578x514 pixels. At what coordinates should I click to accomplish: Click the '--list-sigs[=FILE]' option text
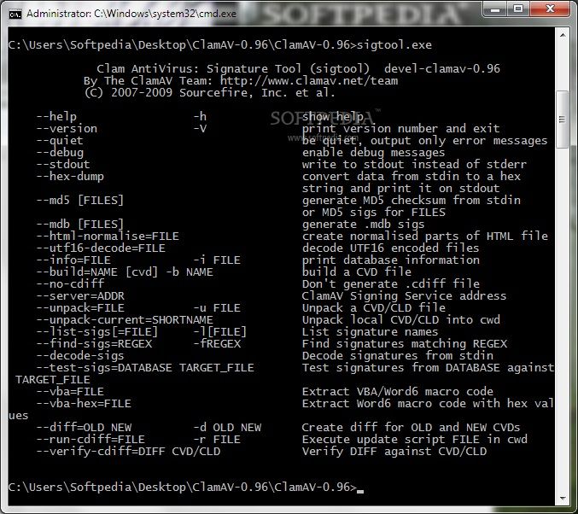[97, 332]
